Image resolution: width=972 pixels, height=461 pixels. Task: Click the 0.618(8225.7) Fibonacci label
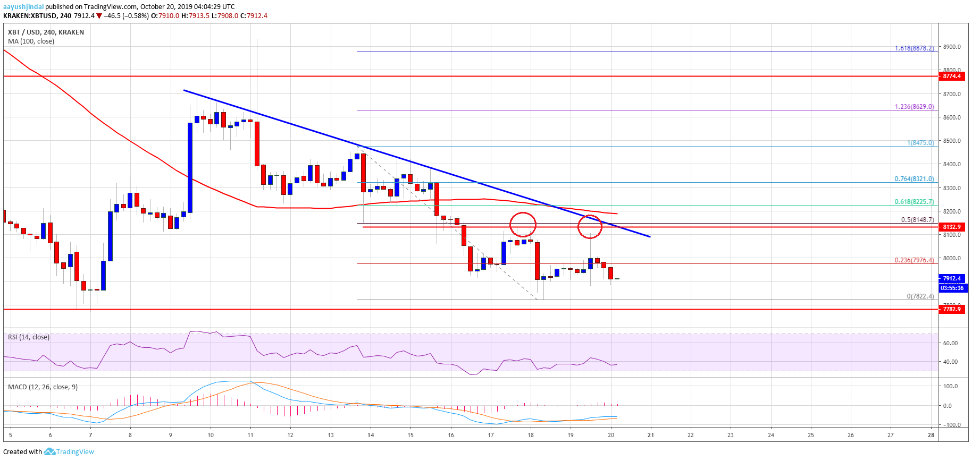(x=914, y=202)
